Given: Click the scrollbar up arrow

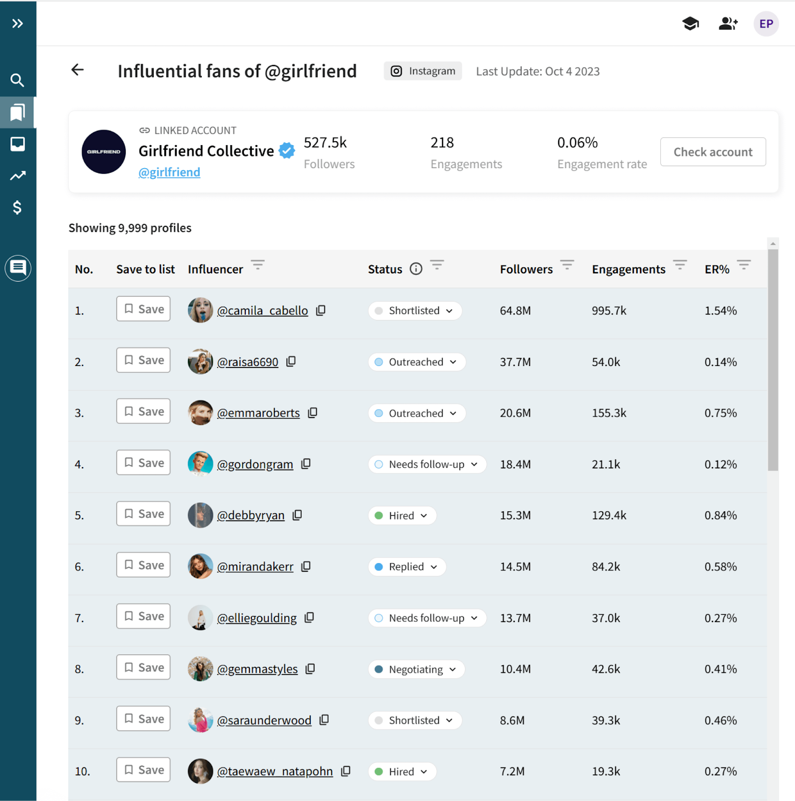Looking at the screenshot, I should (773, 244).
